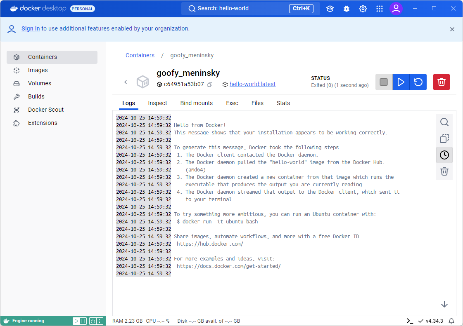Open Volumes in the sidebar
Image resolution: width=463 pixels, height=326 pixels.
click(x=52, y=83)
